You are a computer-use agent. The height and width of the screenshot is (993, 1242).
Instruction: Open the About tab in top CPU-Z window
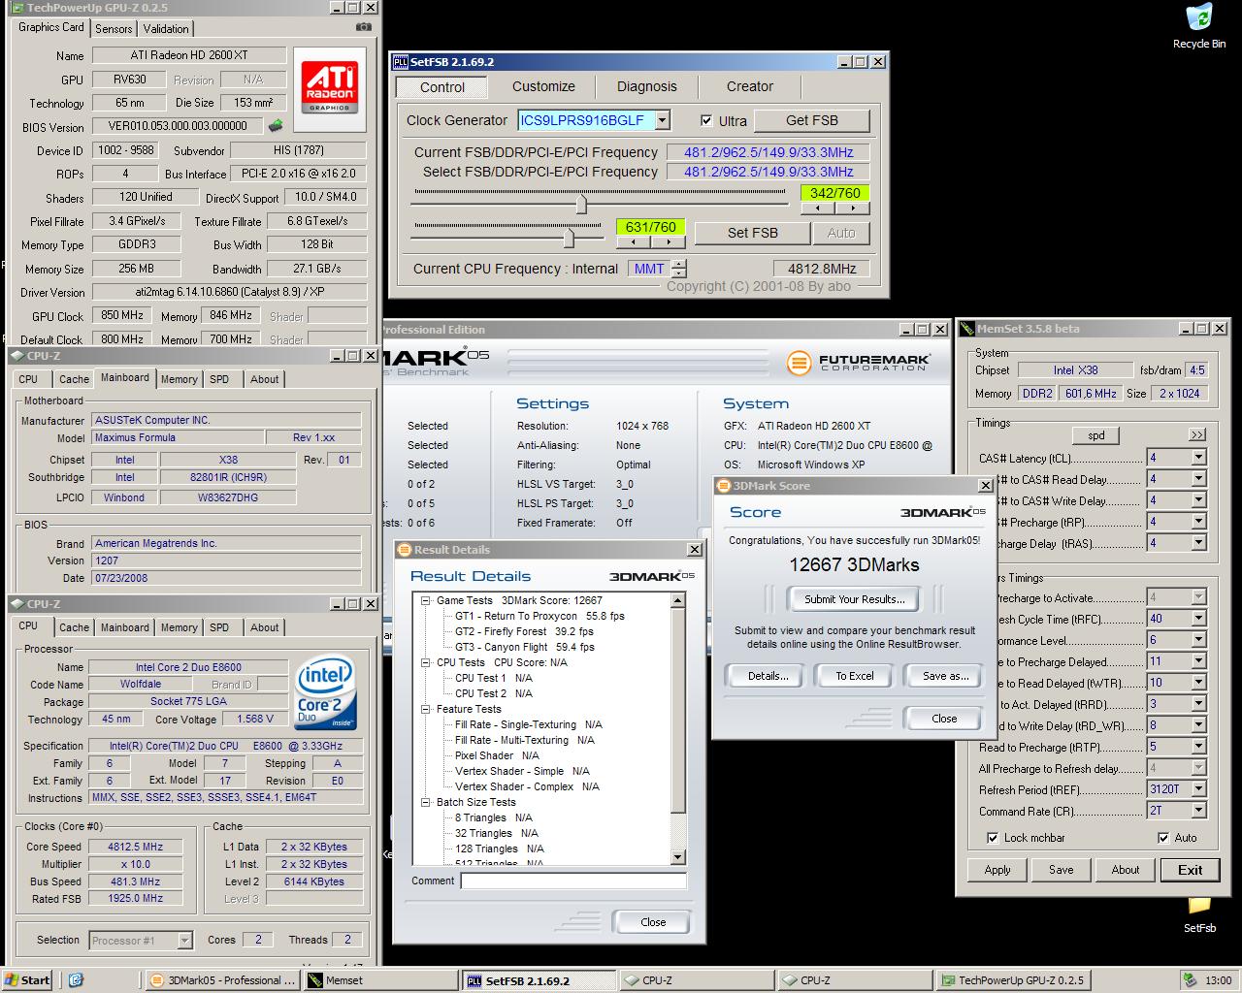click(264, 379)
